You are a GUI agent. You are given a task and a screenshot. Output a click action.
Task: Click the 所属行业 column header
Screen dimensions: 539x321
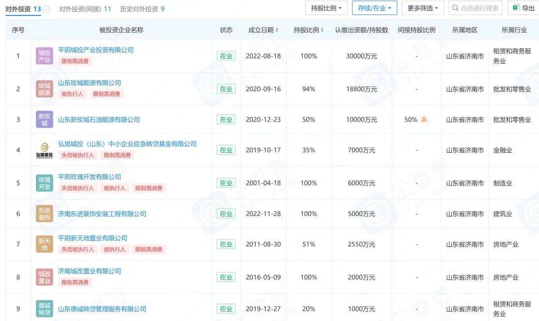click(514, 30)
